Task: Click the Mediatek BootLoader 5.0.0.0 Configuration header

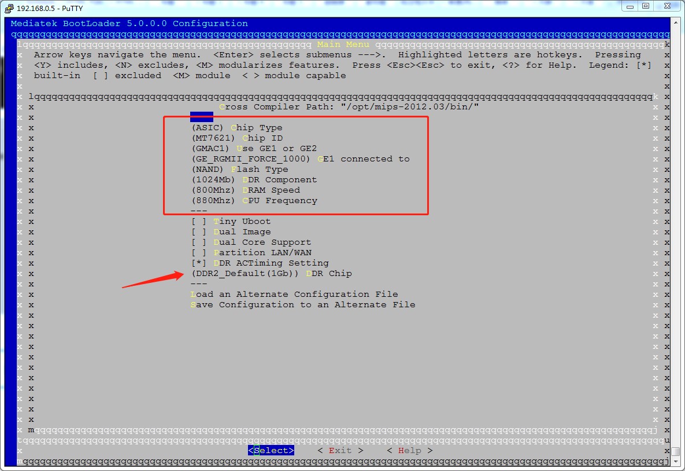Action: 129,24
